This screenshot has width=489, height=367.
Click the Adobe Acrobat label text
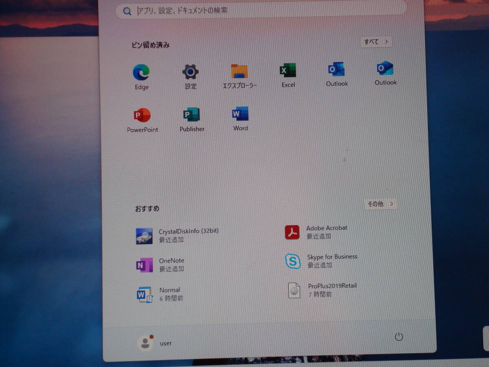tap(327, 228)
